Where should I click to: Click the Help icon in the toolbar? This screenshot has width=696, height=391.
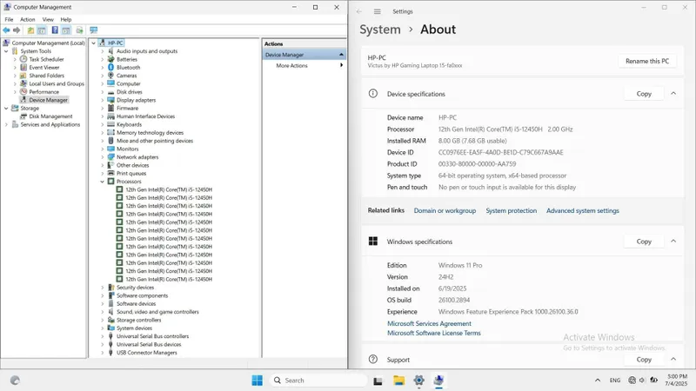tap(55, 30)
